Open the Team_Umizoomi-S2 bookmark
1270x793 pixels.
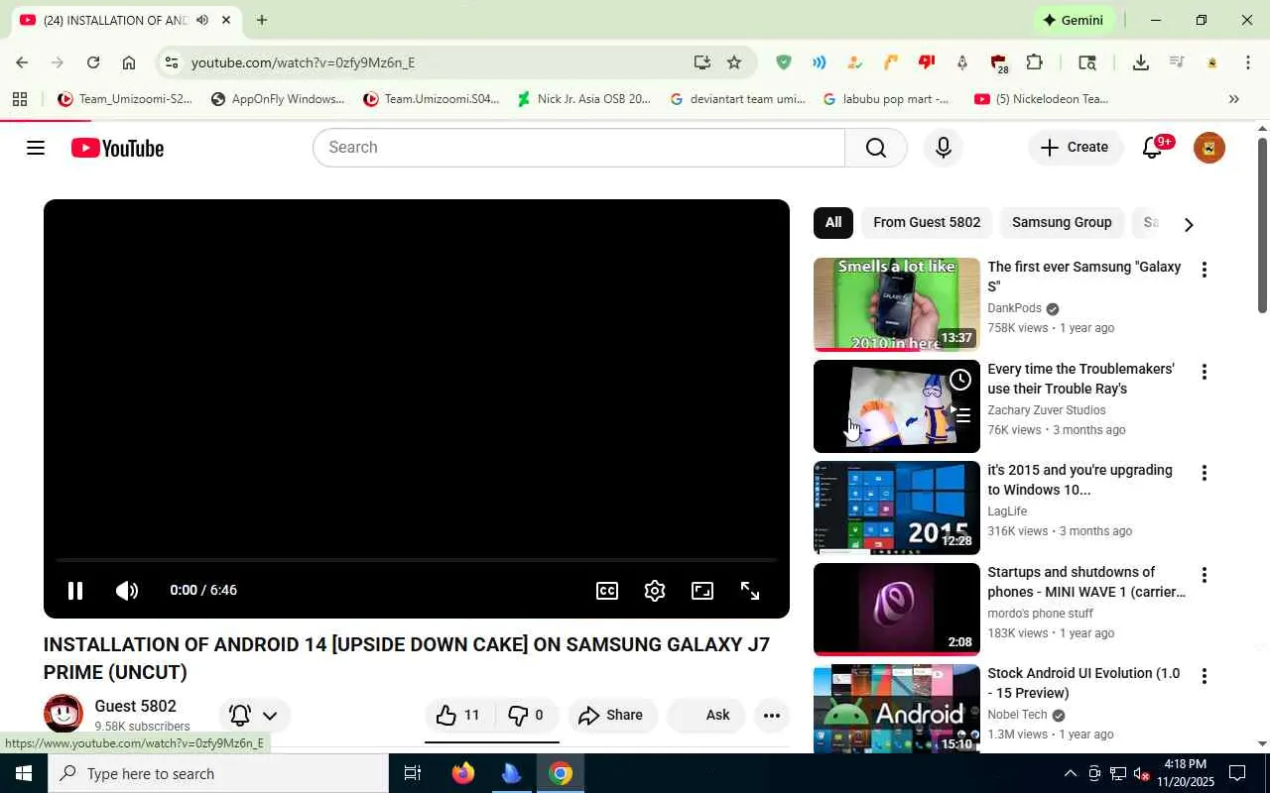(x=125, y=99)
